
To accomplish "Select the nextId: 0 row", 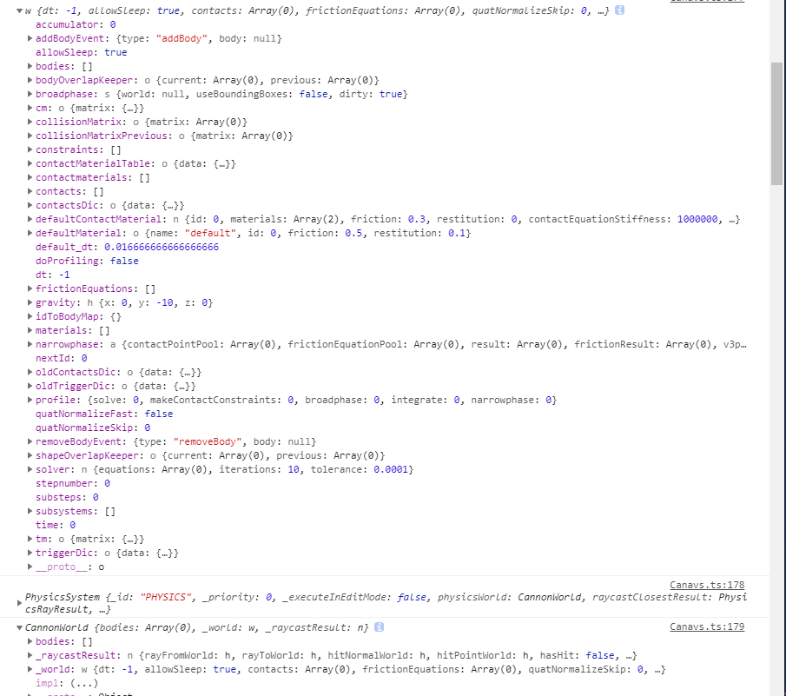I will [61, 359].
